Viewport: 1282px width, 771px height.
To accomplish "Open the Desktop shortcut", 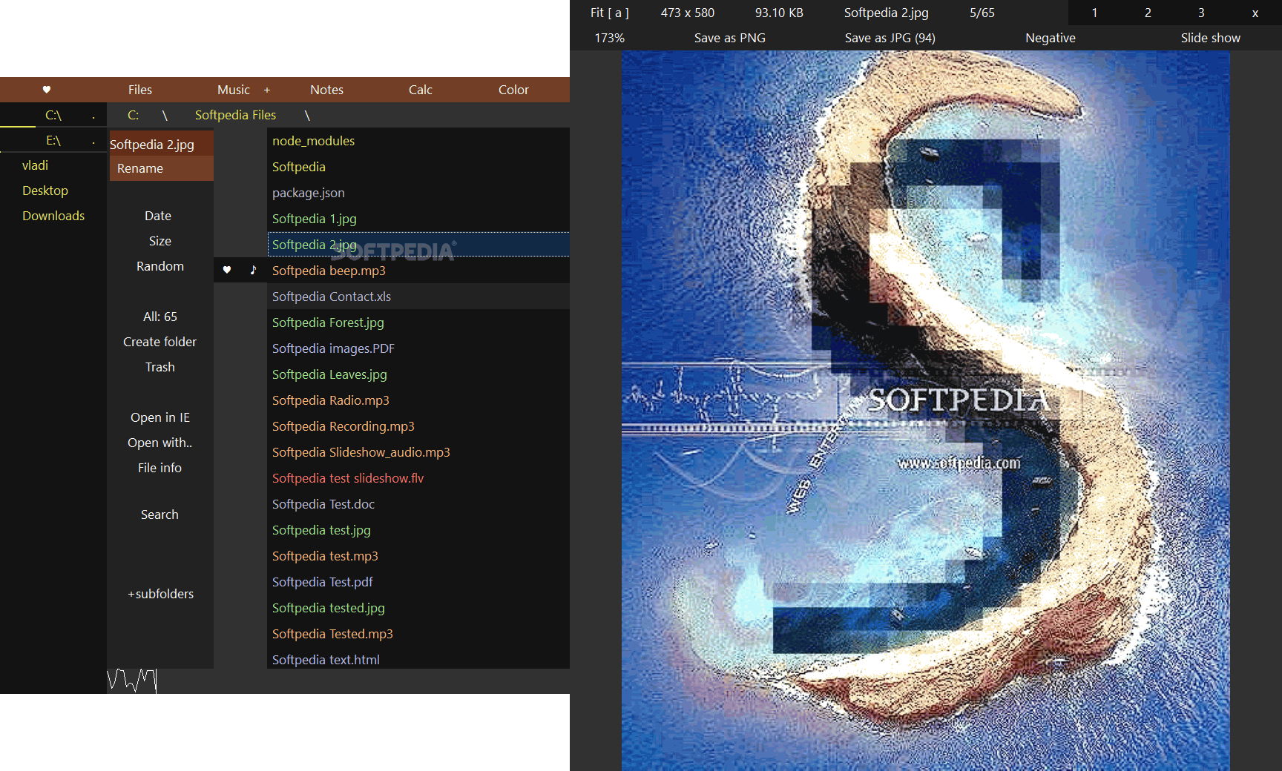I will coord(45,191).
